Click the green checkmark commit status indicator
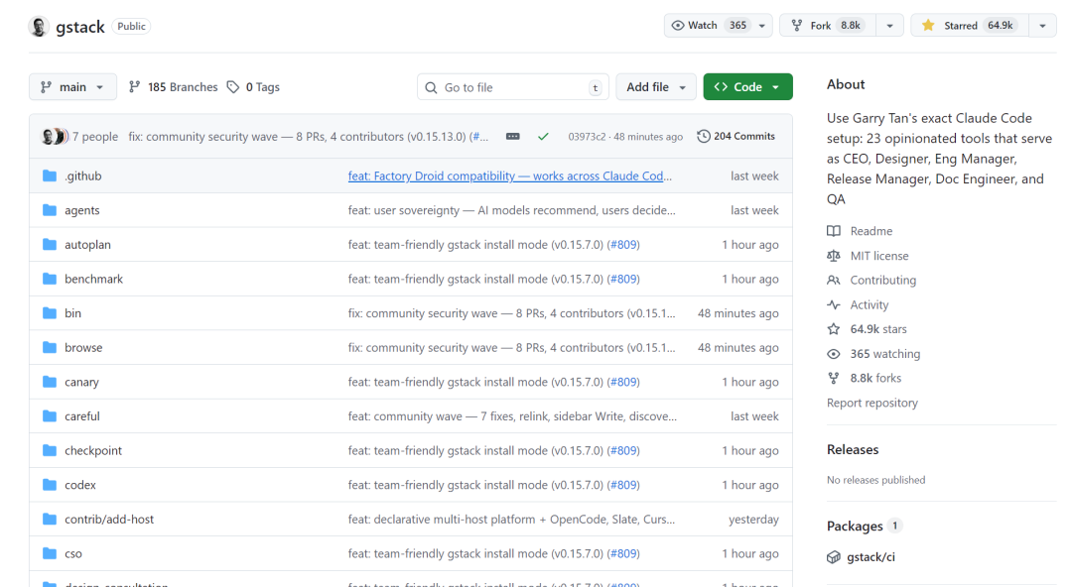1072x587 pixels. click(x=543, y=136)
